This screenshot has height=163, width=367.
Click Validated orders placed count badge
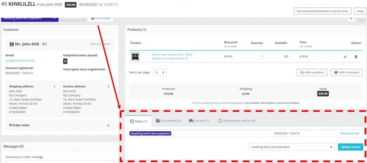click(x=65, y=61)
